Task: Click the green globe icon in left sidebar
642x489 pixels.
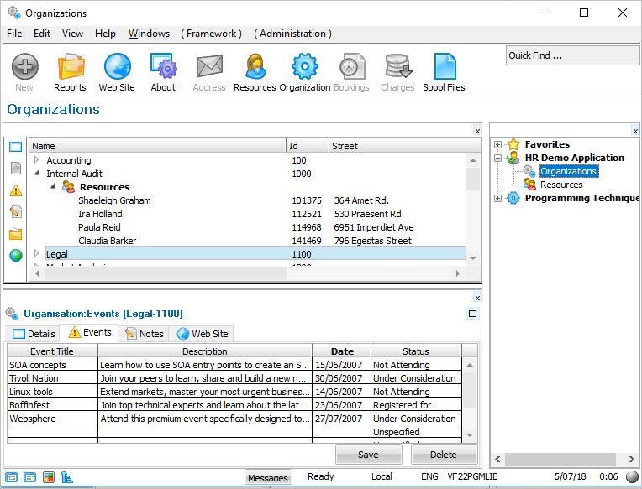Action: (x=16, y=256)
